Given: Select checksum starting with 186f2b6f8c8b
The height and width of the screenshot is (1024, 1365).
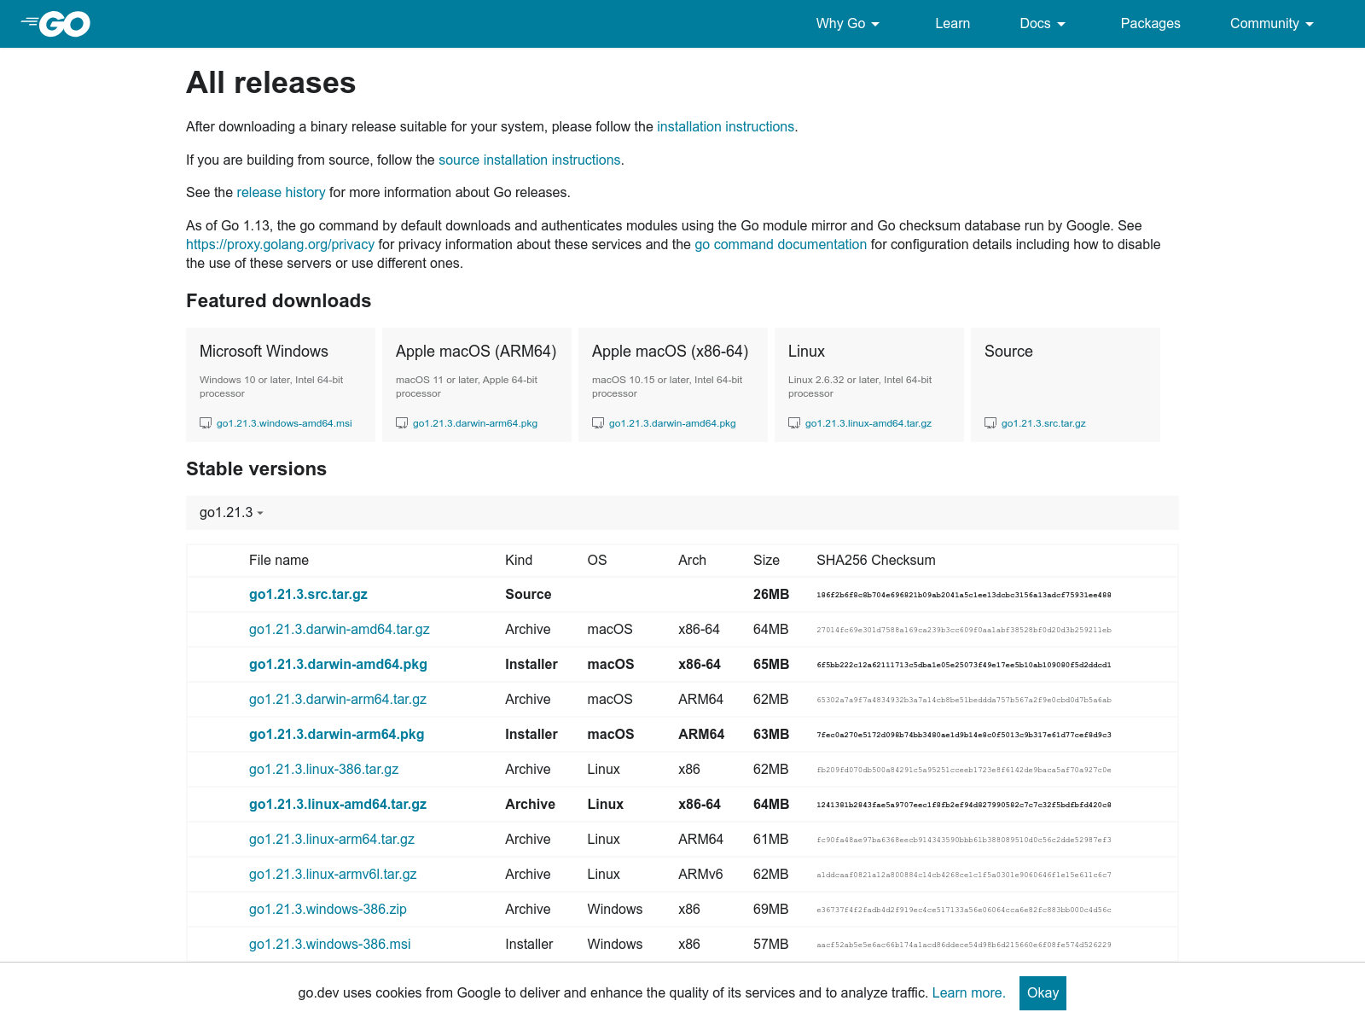Looking at the screenshot, I should (964, 596).
